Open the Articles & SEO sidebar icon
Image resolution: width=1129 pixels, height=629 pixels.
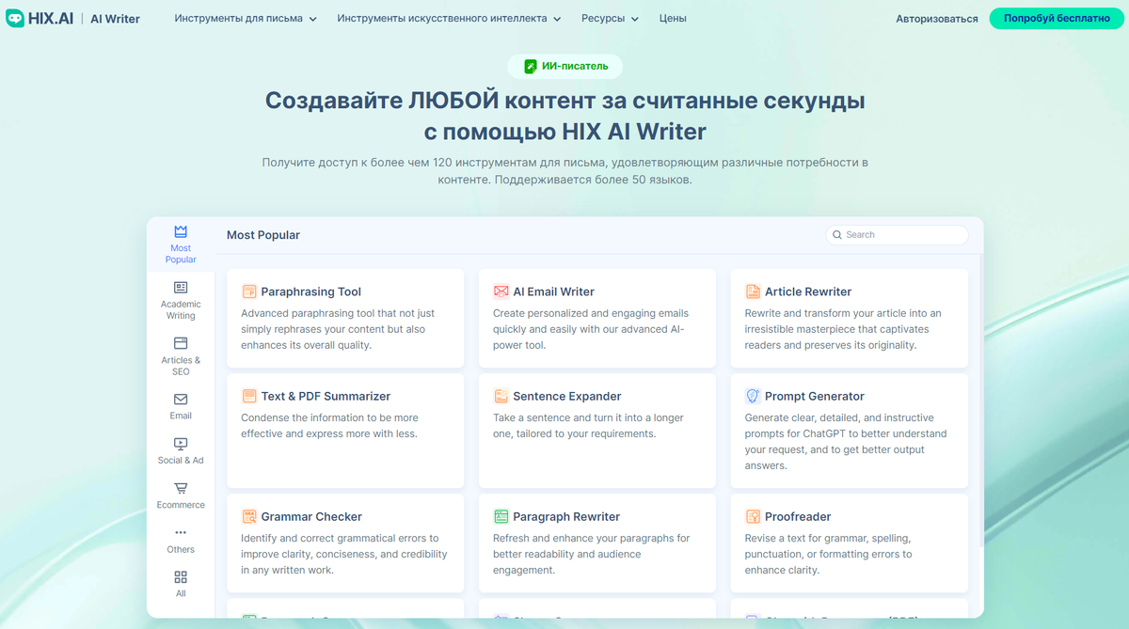[x=181, y=343]
